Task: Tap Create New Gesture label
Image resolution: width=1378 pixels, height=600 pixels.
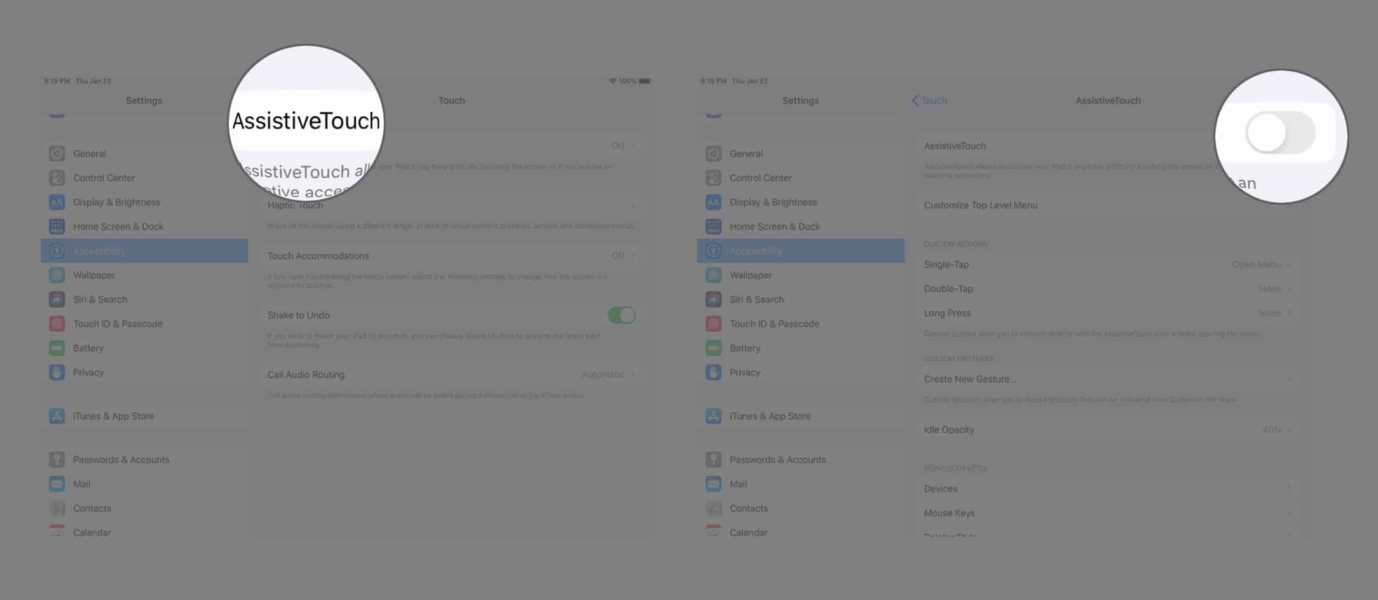Action: click(x=970, y=379)
